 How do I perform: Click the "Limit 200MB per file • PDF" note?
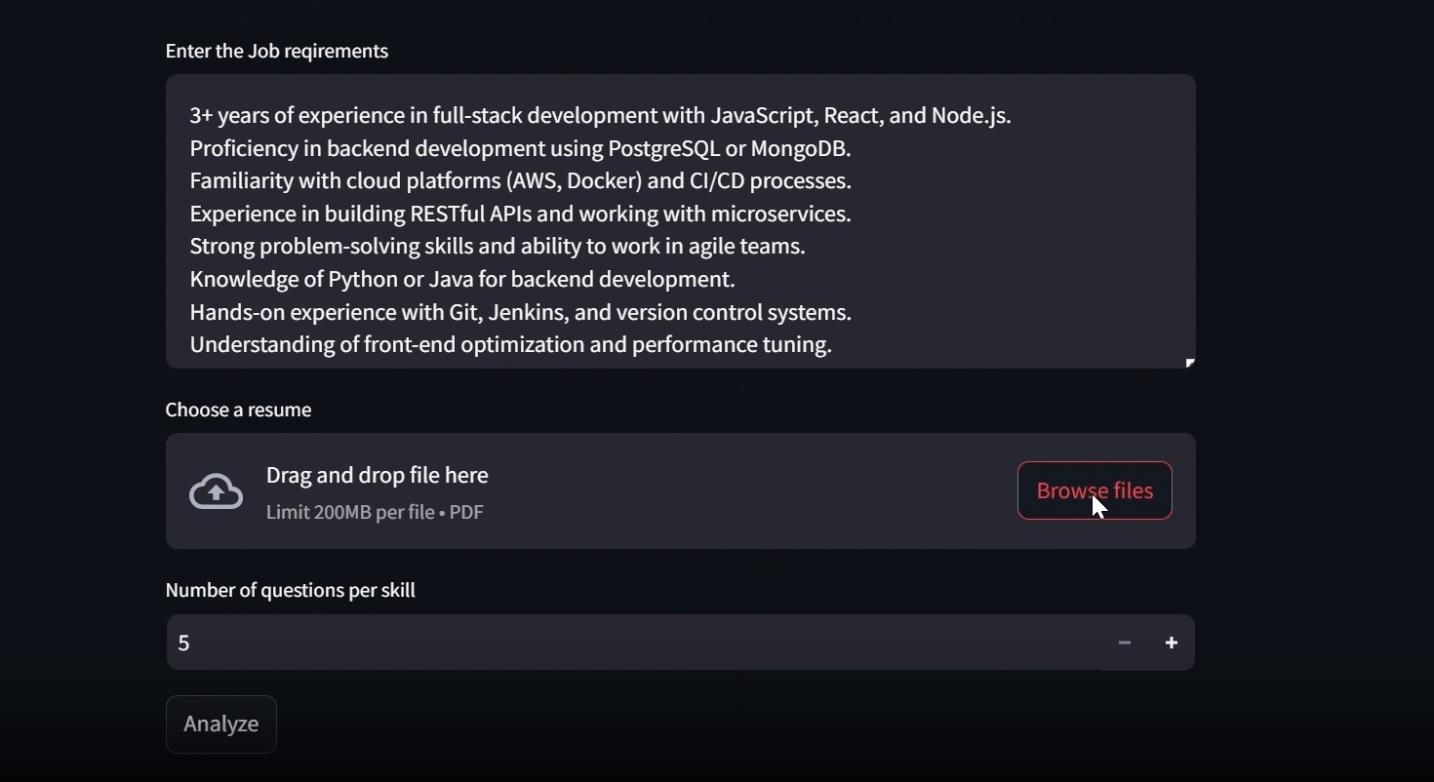pos(376,513)
